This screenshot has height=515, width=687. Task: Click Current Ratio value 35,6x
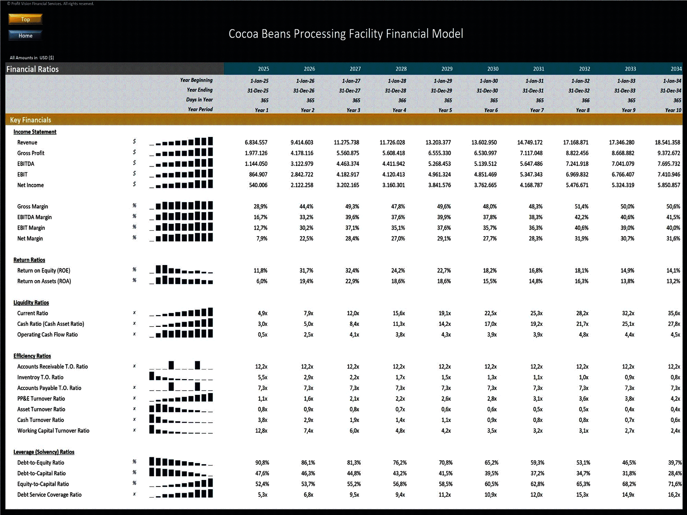pos(674,313)
